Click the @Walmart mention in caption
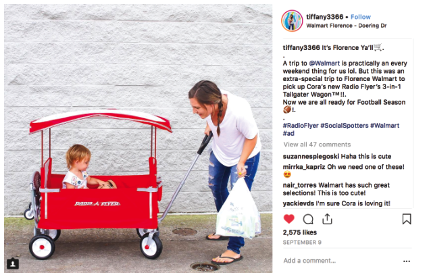 [324, 64]
